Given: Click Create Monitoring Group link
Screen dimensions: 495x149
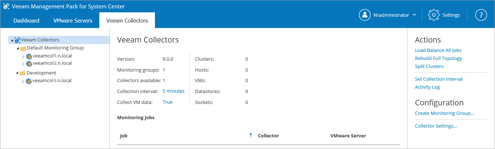Looking at the screenshot, I should (444, 113).
